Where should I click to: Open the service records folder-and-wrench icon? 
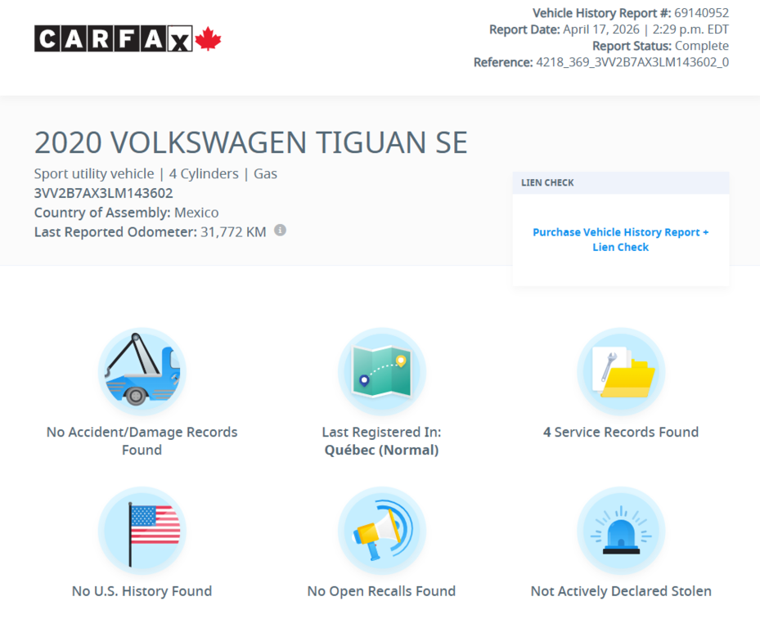pyautogui.click(x=620, y=370)
